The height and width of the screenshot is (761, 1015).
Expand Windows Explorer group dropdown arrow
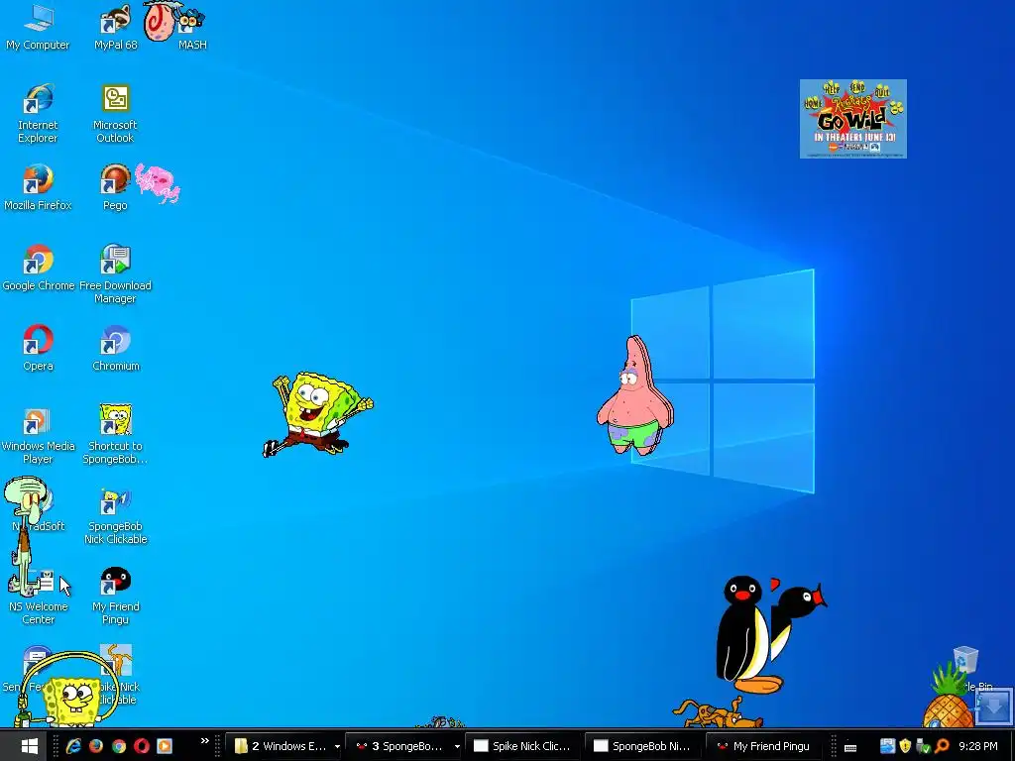click(337, 747)
